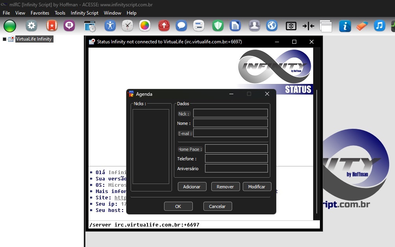Screen dimensions: 395x247
Task: Click the red cloud upload icon
Action: [x=164, y=26]
